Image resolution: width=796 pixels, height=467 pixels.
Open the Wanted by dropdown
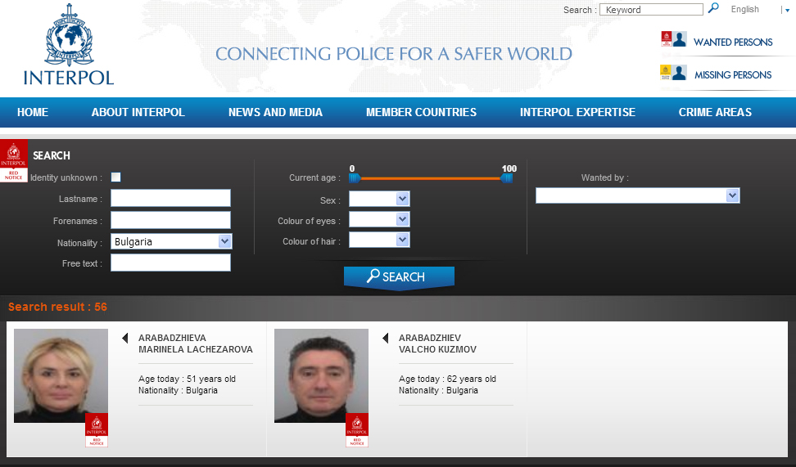[638, 195]
